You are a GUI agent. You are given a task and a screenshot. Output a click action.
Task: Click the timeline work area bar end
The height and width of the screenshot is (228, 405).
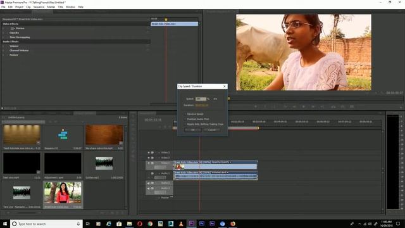point(258,128)
